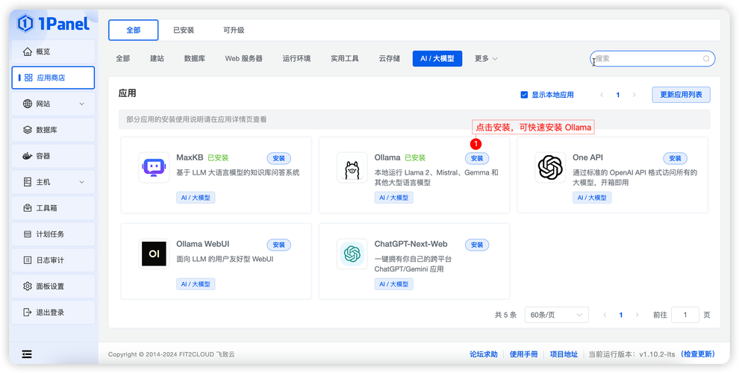The image size is (739, 373).
Task: Click the 网站 globe icon
Action: click(x=28, y=104)
